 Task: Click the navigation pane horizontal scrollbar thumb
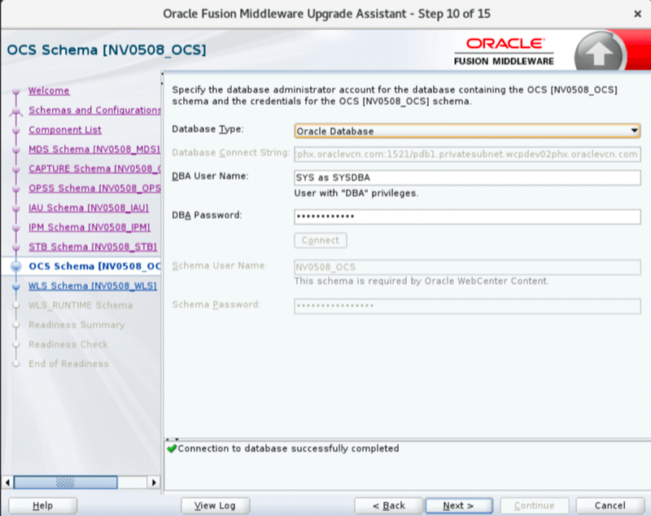66,483
